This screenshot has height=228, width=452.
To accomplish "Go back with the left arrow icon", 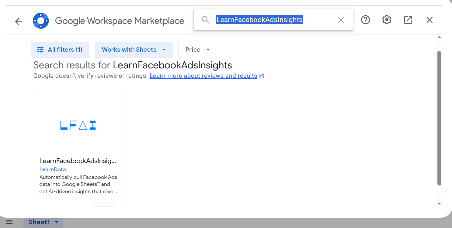I will [19, 21].
